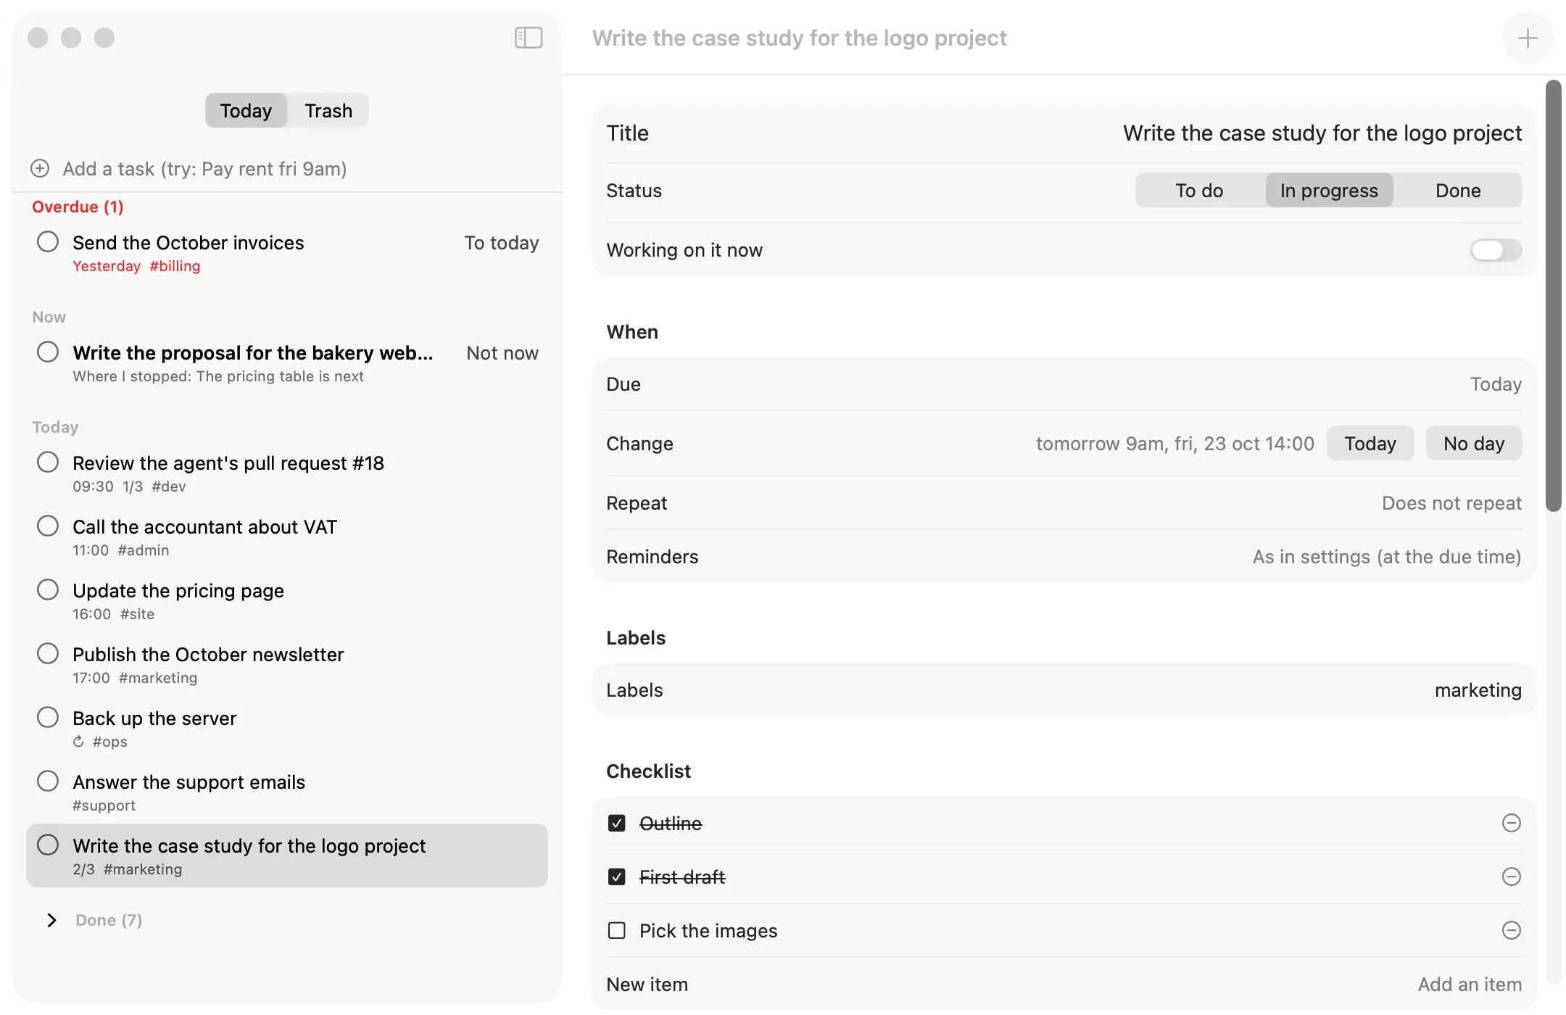Complete Call the accountant about VAT
Image resolution: width=1566 pixels, height=1015 pixels.
point(48,526)
